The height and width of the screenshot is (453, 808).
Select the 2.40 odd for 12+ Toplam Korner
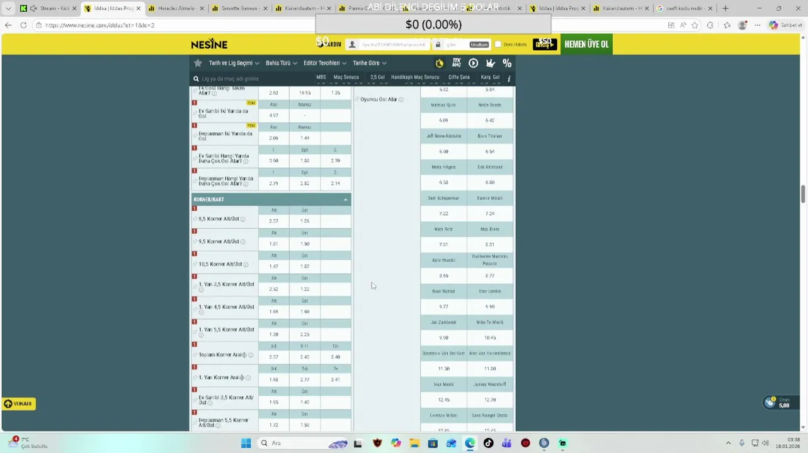[x=335, y=357]
